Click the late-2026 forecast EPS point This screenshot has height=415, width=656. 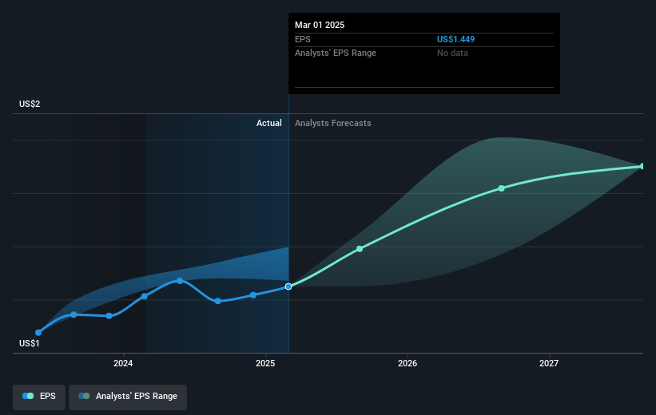point(501,188)
